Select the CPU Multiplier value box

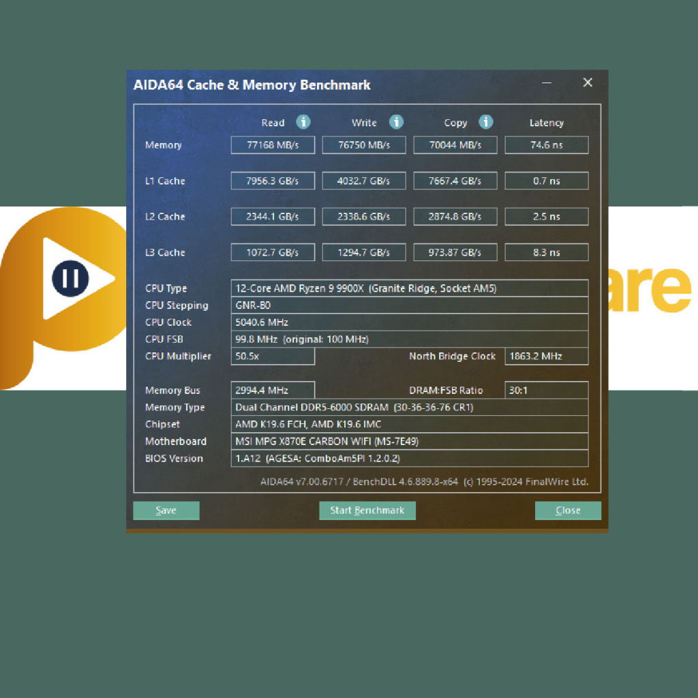pos(273,356)
